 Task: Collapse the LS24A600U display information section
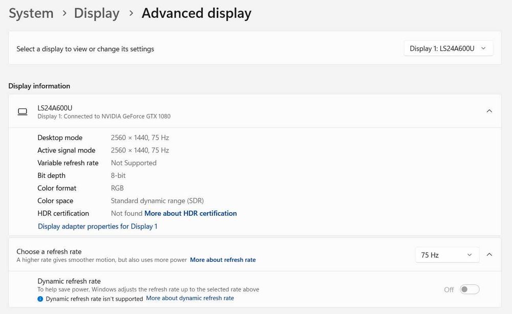489,111
